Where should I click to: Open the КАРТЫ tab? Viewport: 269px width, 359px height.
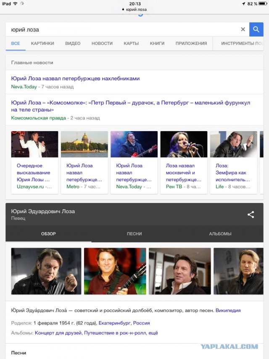[x=131, y=43]
